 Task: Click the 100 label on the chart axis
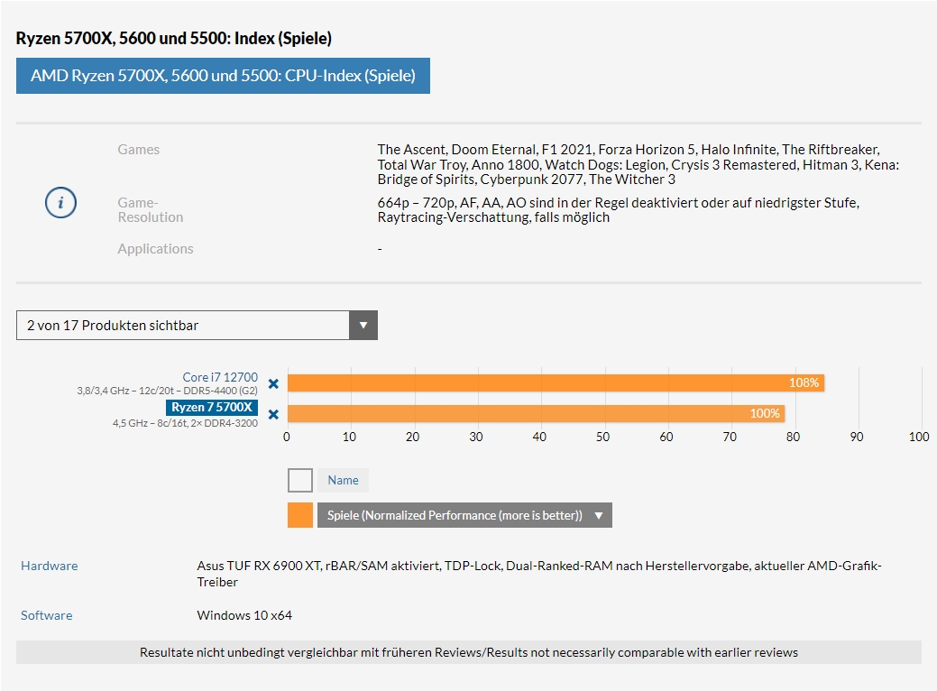tap(919, 437)
